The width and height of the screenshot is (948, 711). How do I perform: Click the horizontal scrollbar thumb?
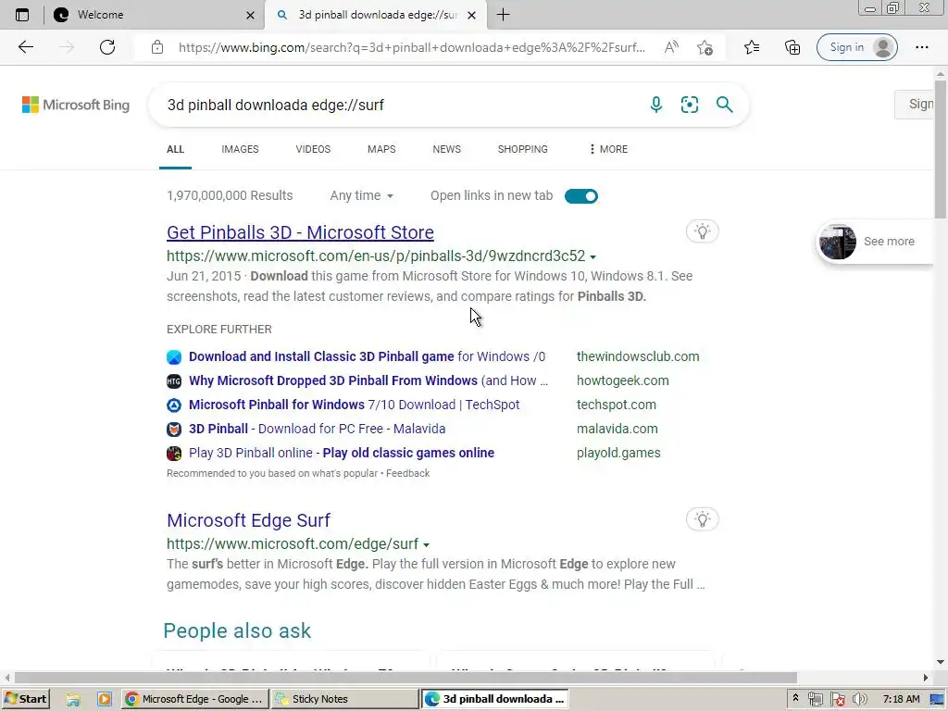point(405,677)
